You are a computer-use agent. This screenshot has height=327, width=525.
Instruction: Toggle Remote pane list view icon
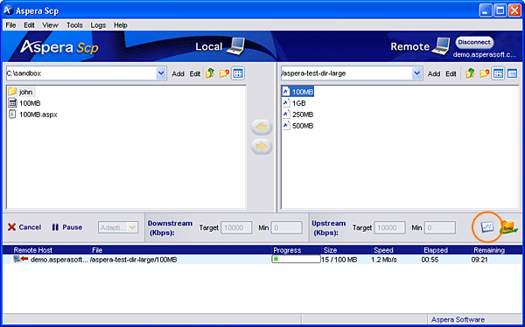(498, 73)
